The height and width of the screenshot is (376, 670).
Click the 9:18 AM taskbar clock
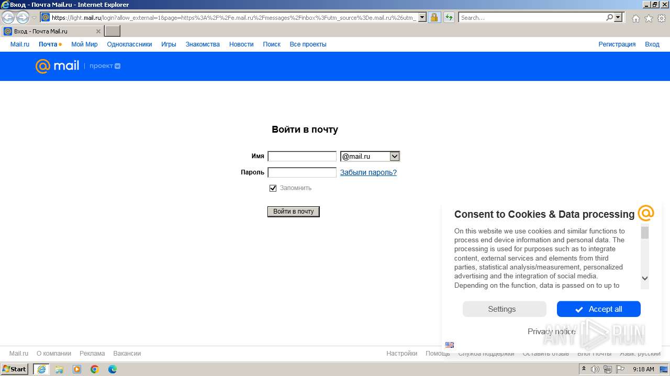click(643, 369)
